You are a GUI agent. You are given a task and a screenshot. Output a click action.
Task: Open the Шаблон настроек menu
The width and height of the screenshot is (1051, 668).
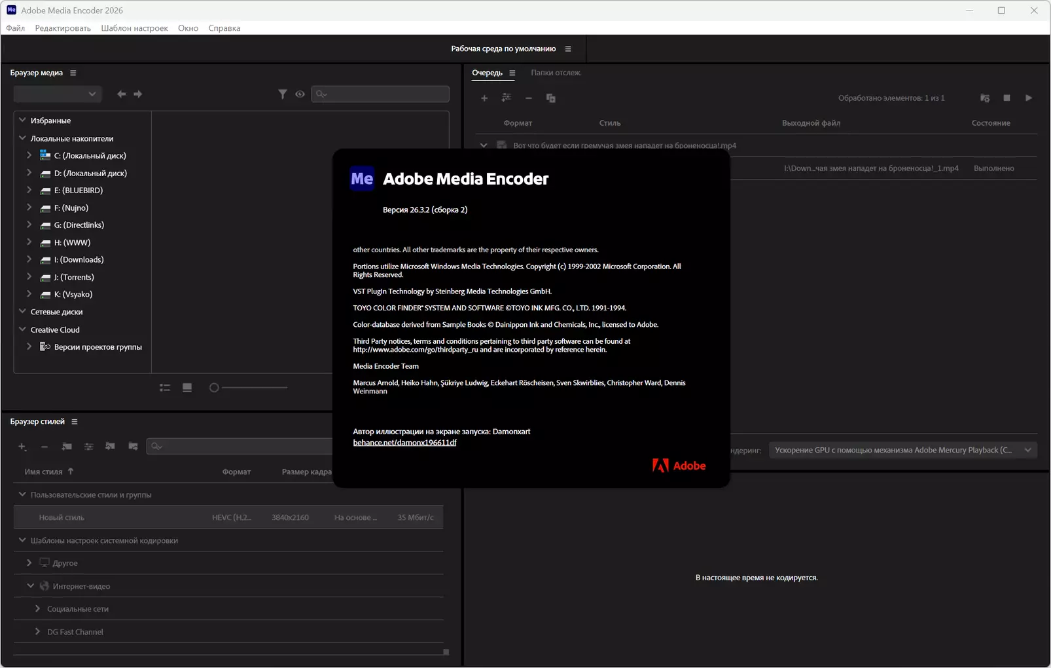click(x=134, y=28)
